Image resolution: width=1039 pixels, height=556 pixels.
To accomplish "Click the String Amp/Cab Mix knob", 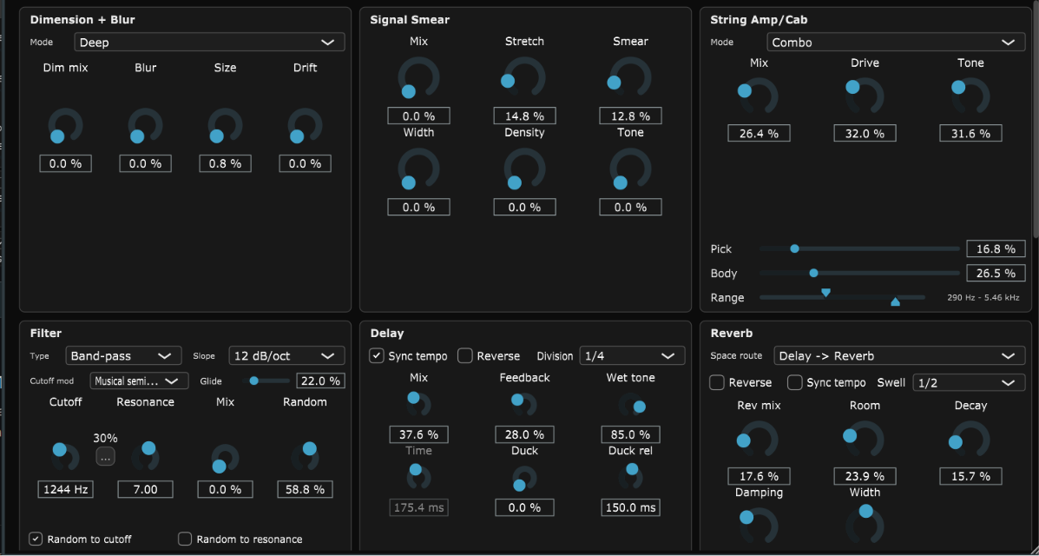I will [758, 97].
